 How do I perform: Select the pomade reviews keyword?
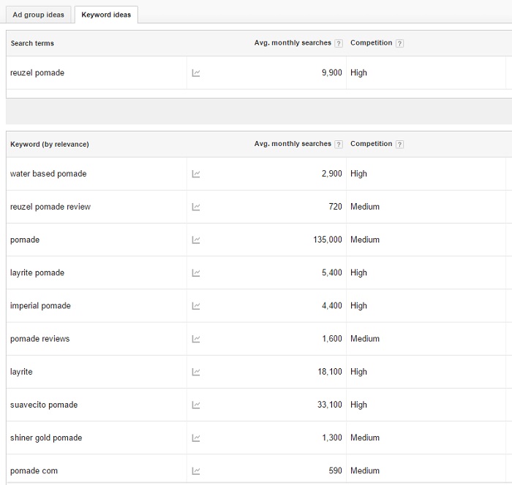point(40,339)
